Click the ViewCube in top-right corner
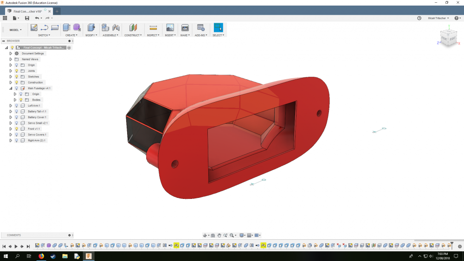 tap(449, 38)
